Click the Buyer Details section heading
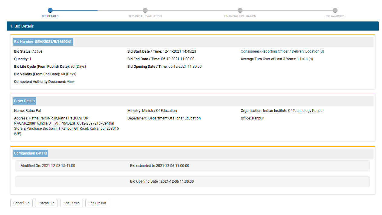This screenshot has height=215, width=382. (x=24, y=101)
